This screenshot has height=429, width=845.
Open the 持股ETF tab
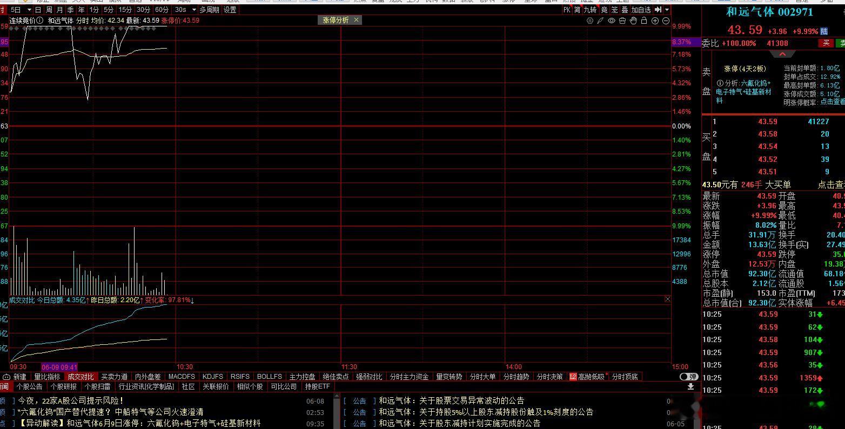coord(318,386)
